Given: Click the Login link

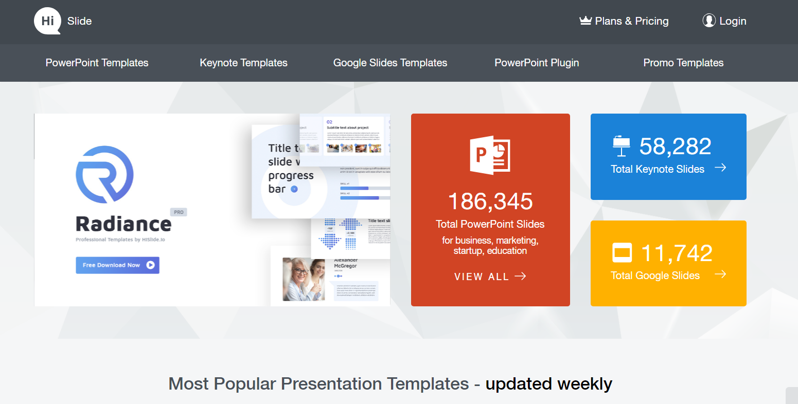Looking at the screenshot, I should 724,21.
